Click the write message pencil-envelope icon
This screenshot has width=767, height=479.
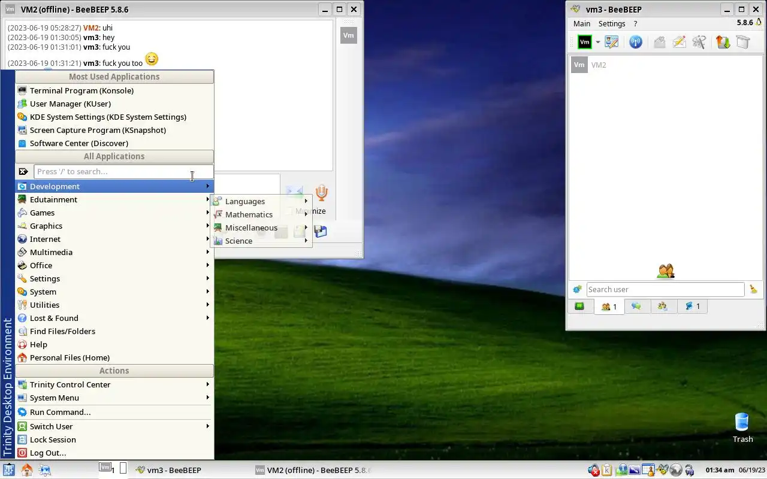pyautogui.click(x=679, y=42)
